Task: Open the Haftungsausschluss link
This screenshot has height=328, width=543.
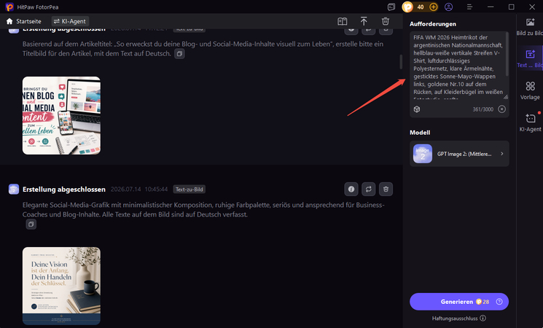Action: tap(455, 319)
